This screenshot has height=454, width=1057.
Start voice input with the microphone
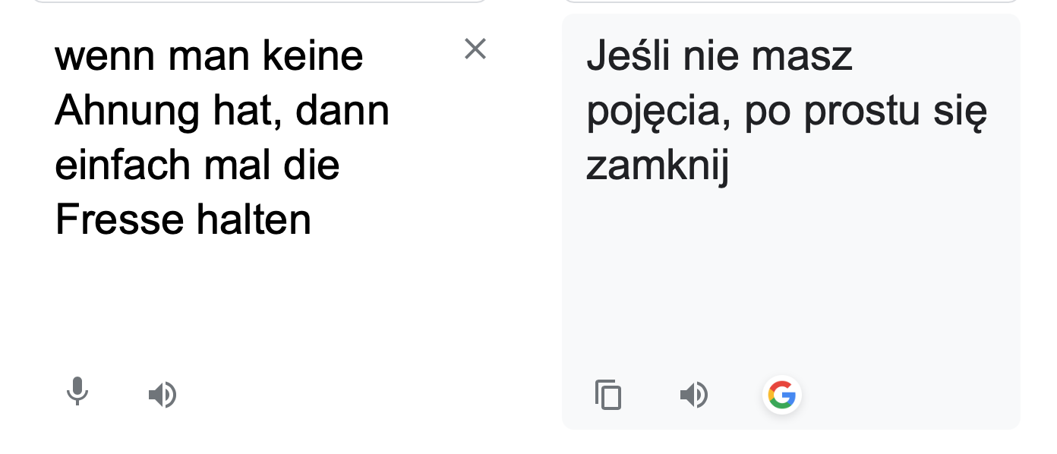point(77,393)
